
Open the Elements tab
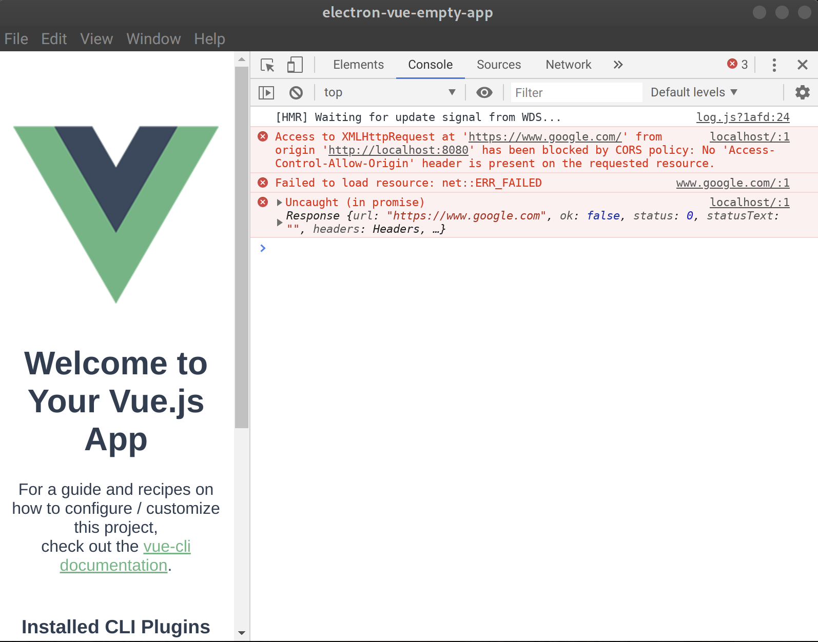[358, 65]
